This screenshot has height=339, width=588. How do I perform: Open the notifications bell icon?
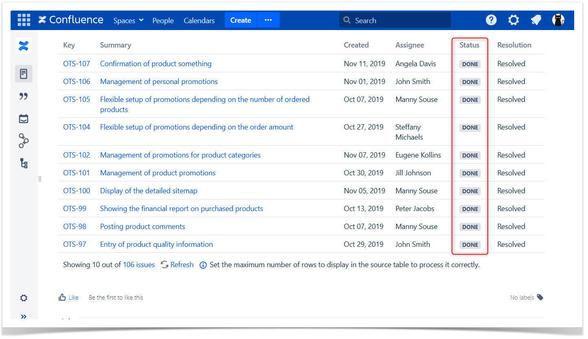(536, 20)
